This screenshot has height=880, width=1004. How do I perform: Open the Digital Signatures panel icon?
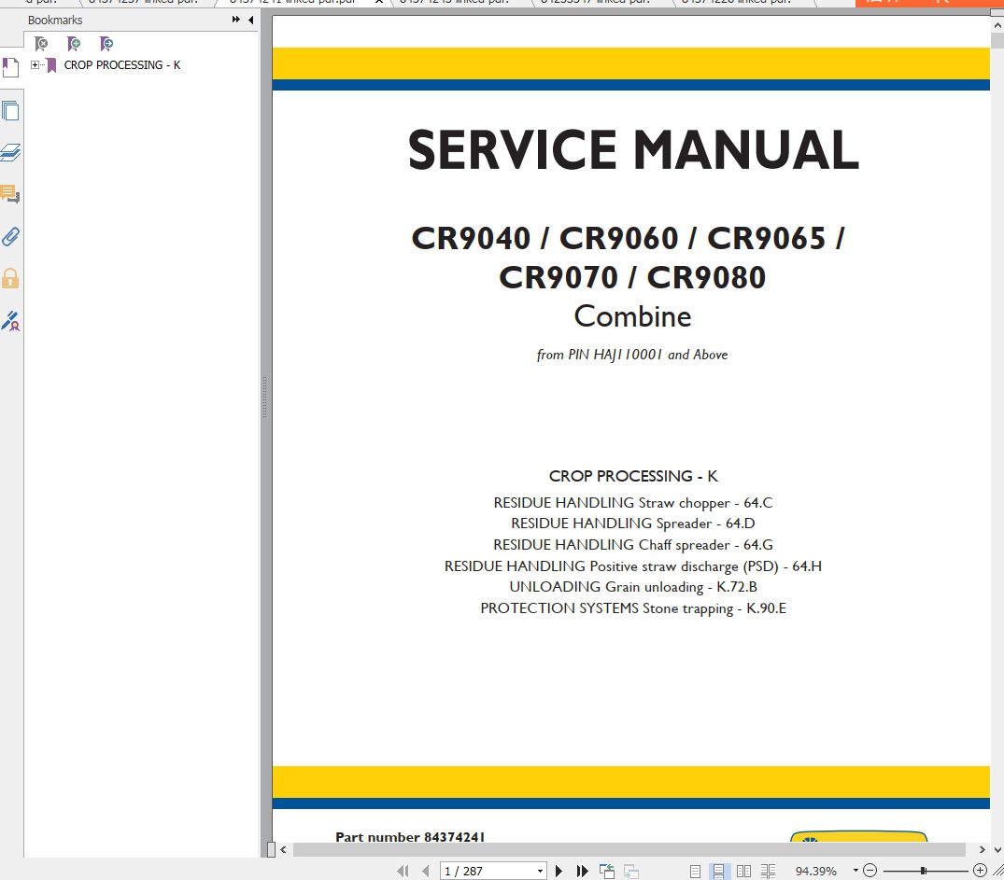pos(11,321)
